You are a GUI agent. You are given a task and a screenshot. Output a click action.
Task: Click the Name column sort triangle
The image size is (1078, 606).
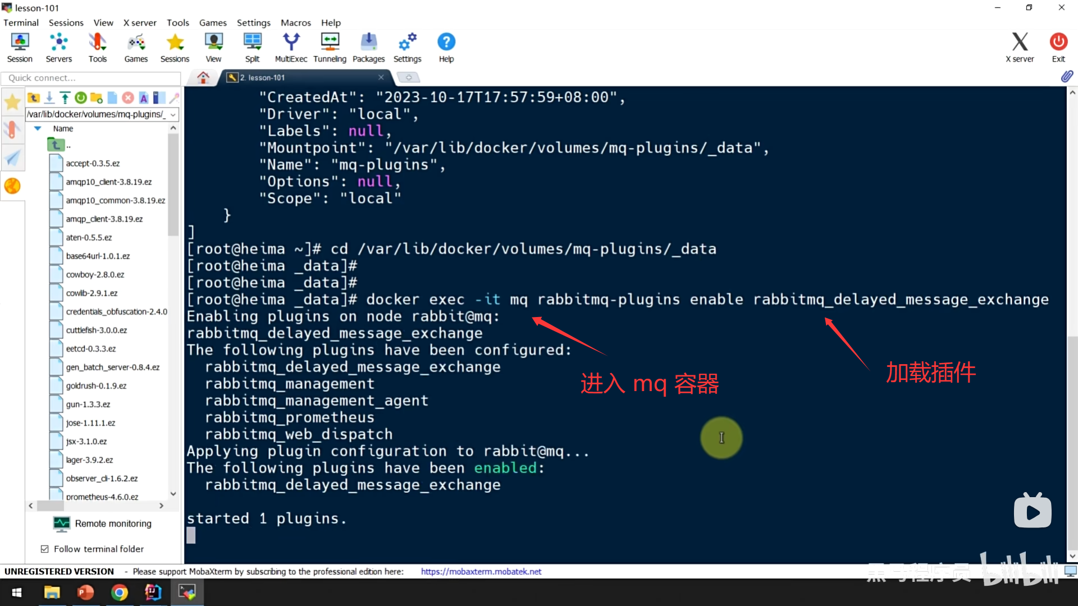[x=38, y=128]
